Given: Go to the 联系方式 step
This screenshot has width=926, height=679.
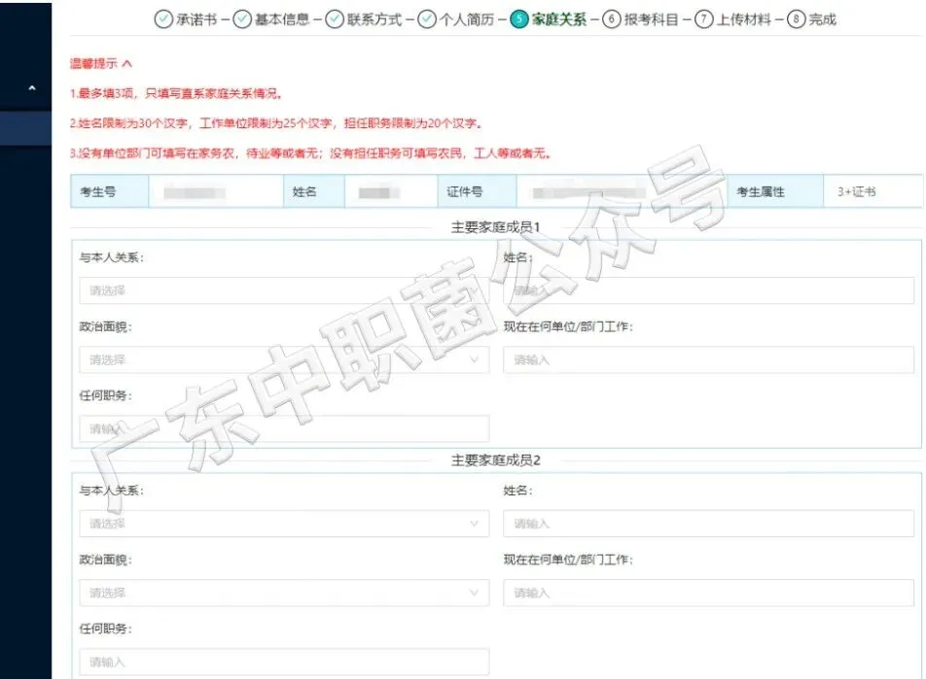Looking at the screenshot, I should tap(374, 19).
